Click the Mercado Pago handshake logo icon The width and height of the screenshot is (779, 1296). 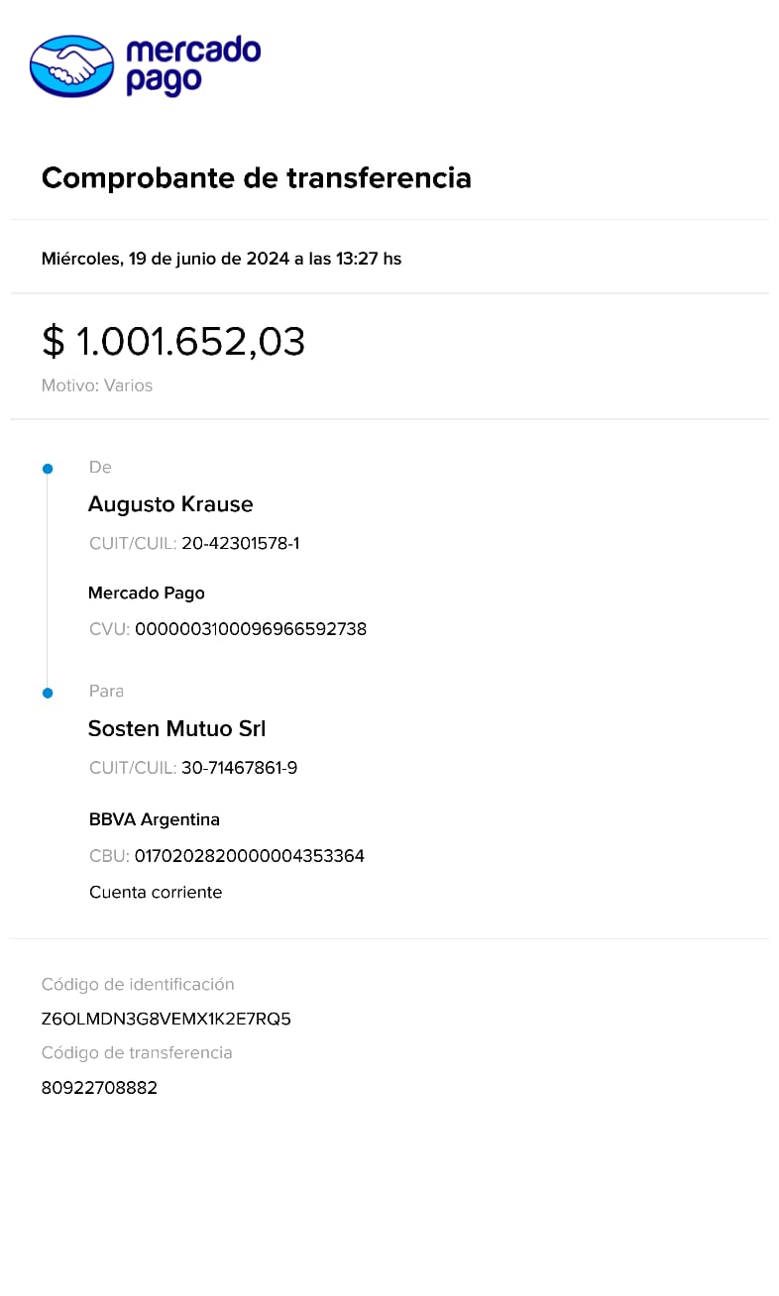72,66
